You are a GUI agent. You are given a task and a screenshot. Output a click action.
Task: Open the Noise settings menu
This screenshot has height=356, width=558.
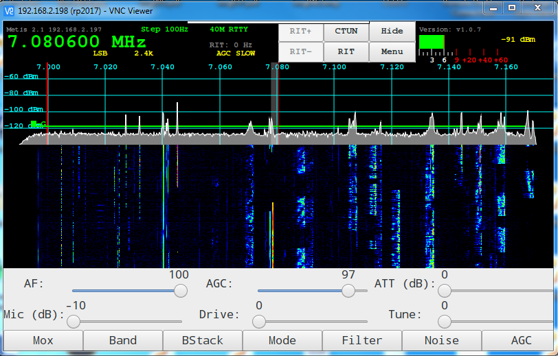pyautogui.click(x=442, y=340)
